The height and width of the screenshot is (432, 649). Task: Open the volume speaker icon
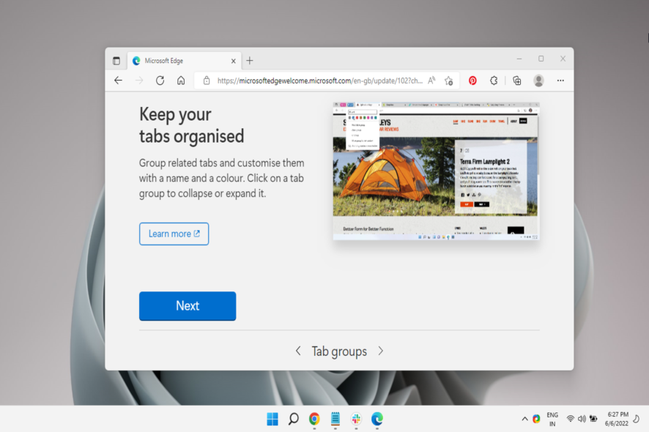(x=582, y=419)
